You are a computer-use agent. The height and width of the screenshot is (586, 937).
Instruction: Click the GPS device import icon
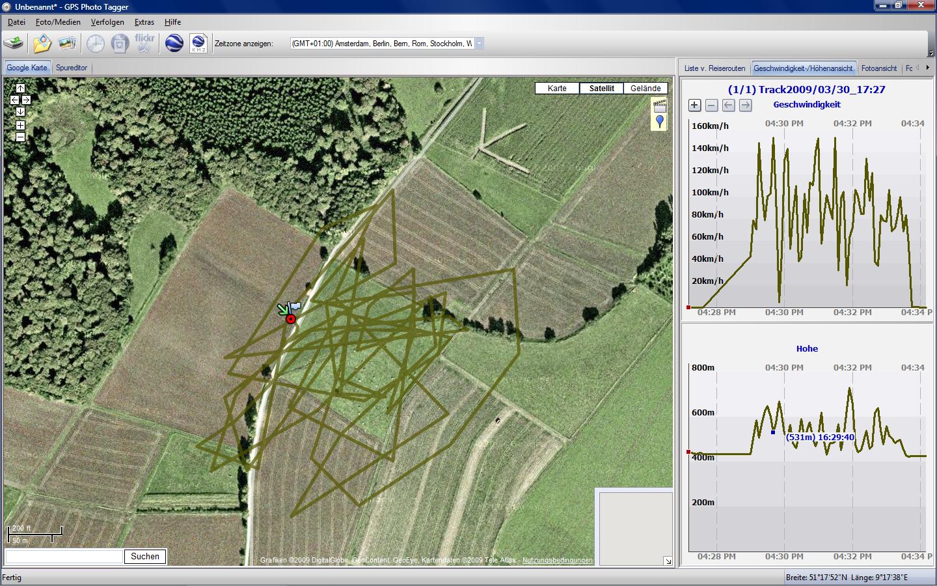click(14, 44)
